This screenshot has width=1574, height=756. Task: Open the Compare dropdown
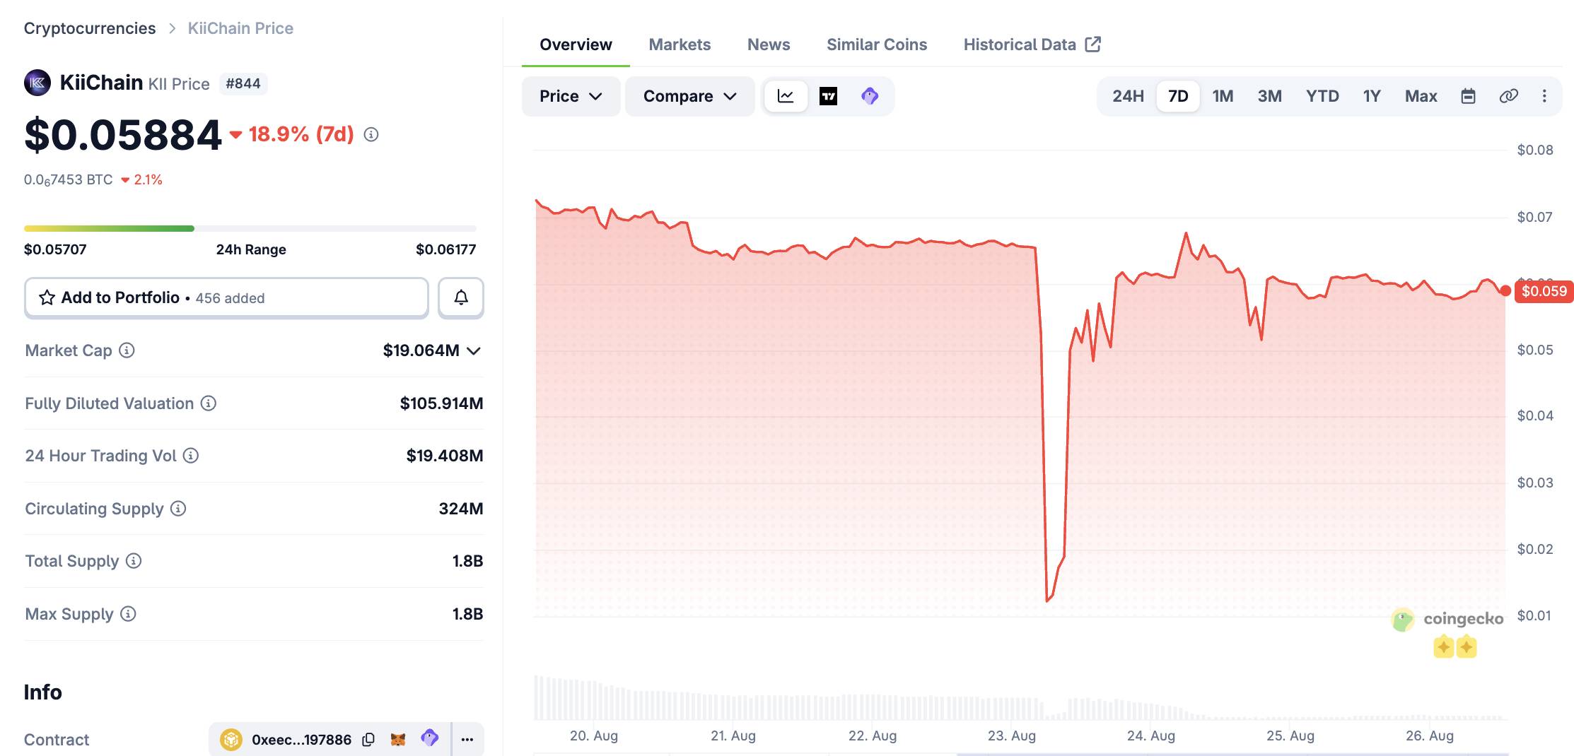tap(689, 96)
